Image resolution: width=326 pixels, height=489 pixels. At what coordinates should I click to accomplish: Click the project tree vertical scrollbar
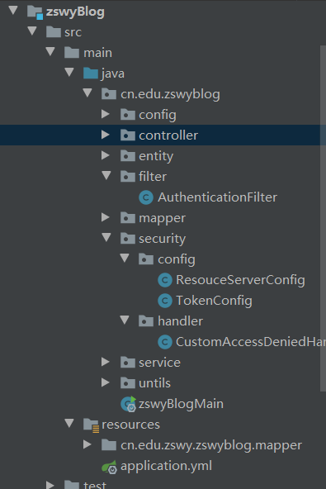pos(323,218)
